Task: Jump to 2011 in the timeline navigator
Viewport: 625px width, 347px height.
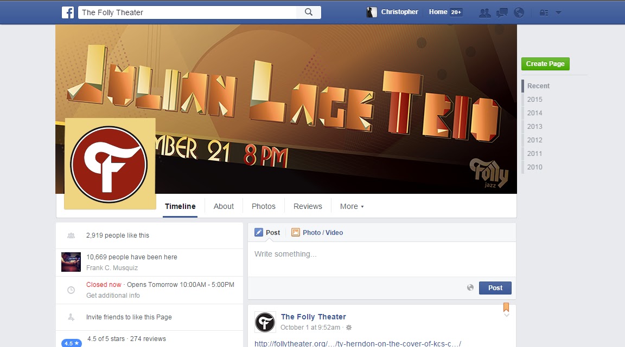Action: pyautogui.click(x=534, y=154)
